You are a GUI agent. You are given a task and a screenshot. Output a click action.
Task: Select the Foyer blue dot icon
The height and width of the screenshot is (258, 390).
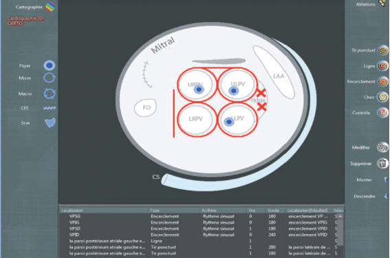point(50,65)
